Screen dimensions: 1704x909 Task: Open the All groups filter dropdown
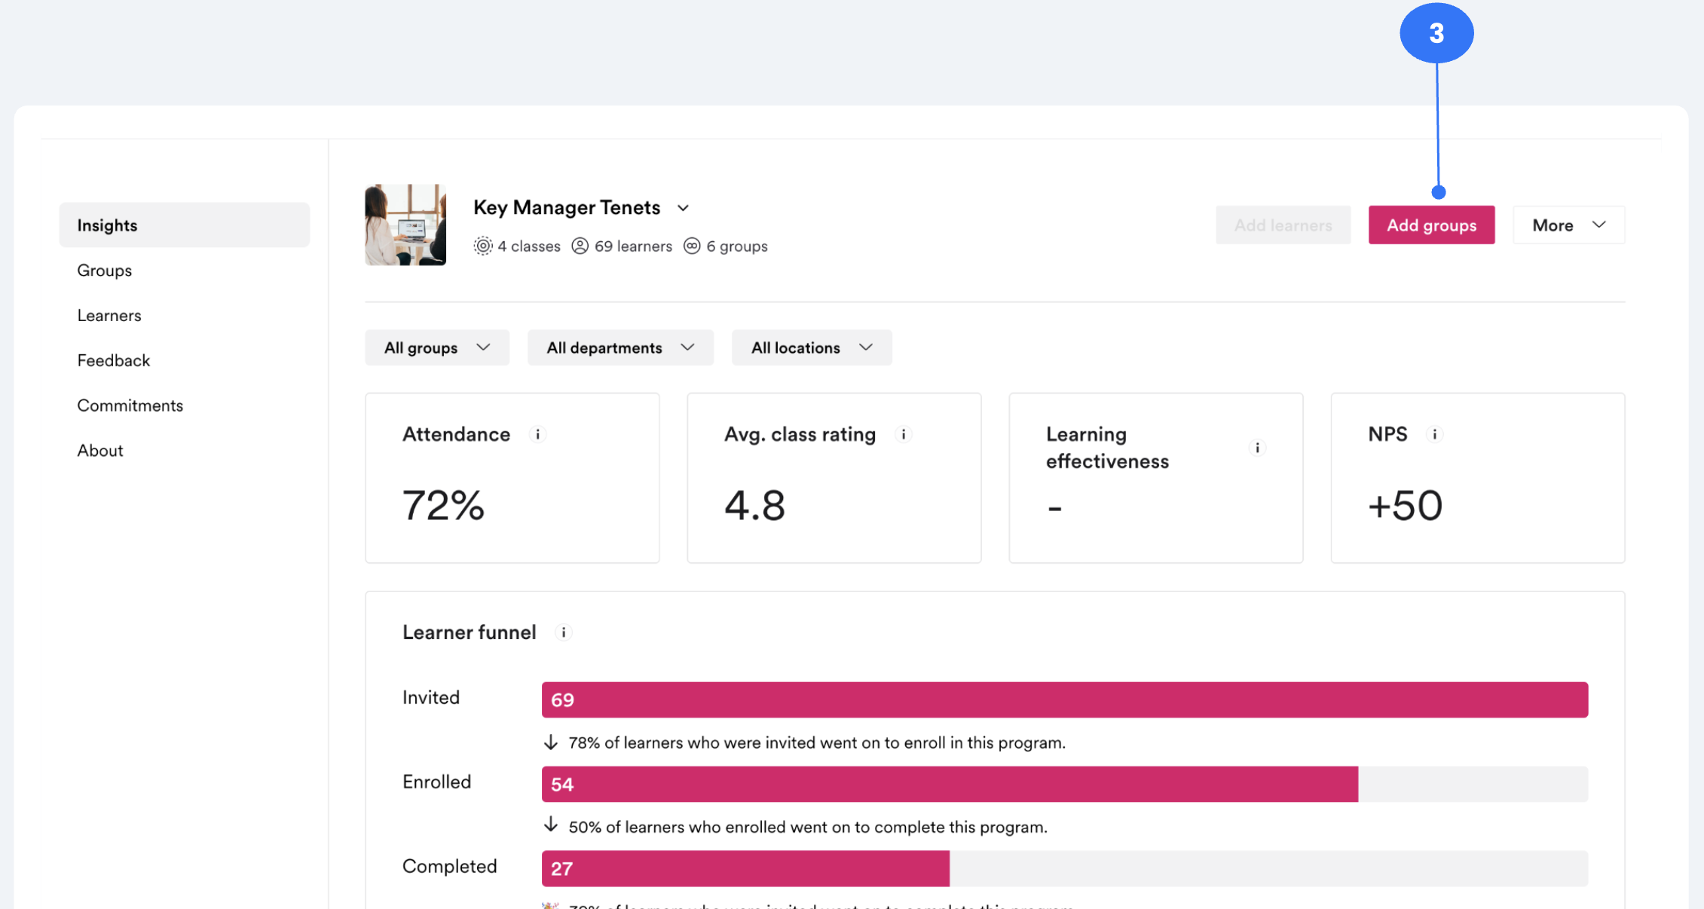coord(437,347)
